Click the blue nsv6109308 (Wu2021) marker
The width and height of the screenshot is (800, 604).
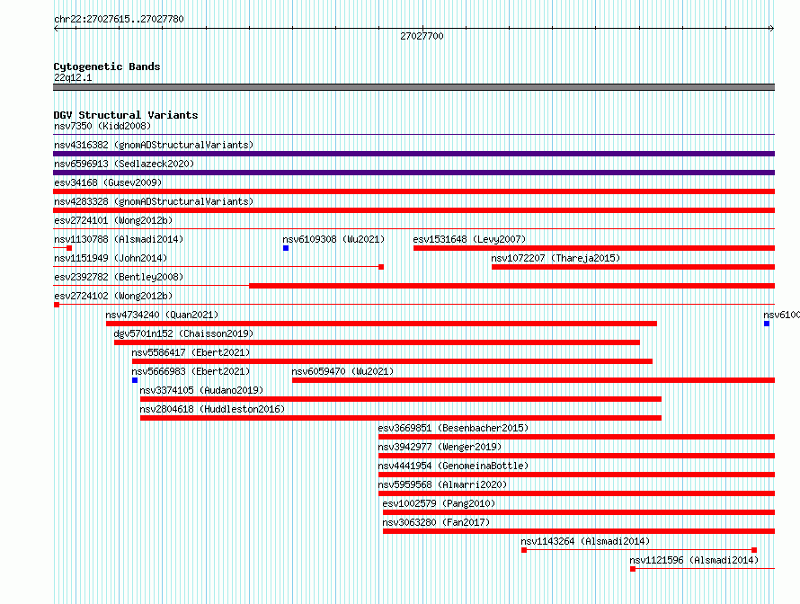[286, 248]
